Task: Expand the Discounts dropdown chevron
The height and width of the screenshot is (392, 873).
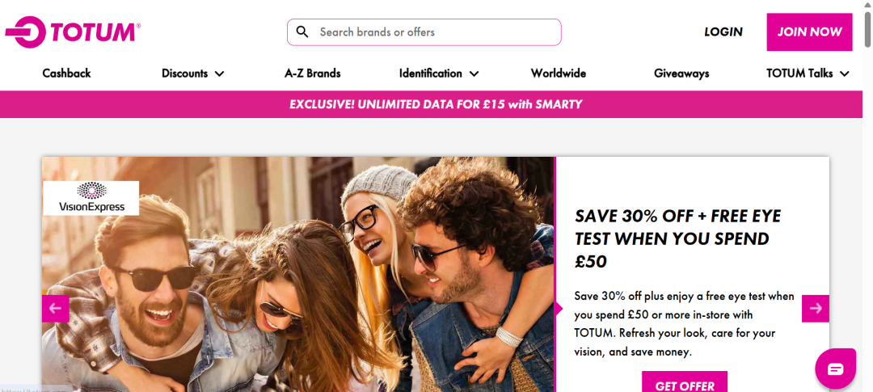Action: point(219,74)
